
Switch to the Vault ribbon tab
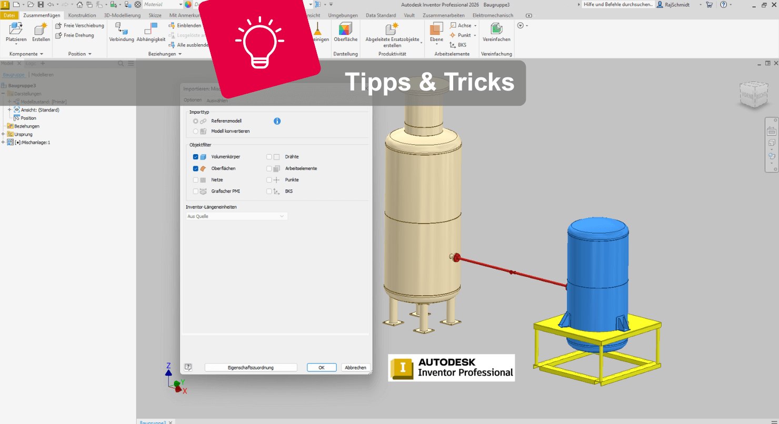coord(410,15)
